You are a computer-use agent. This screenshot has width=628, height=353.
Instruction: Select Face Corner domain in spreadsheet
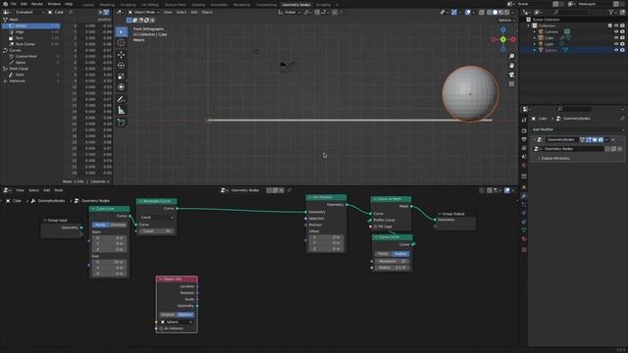click(26, 44)
